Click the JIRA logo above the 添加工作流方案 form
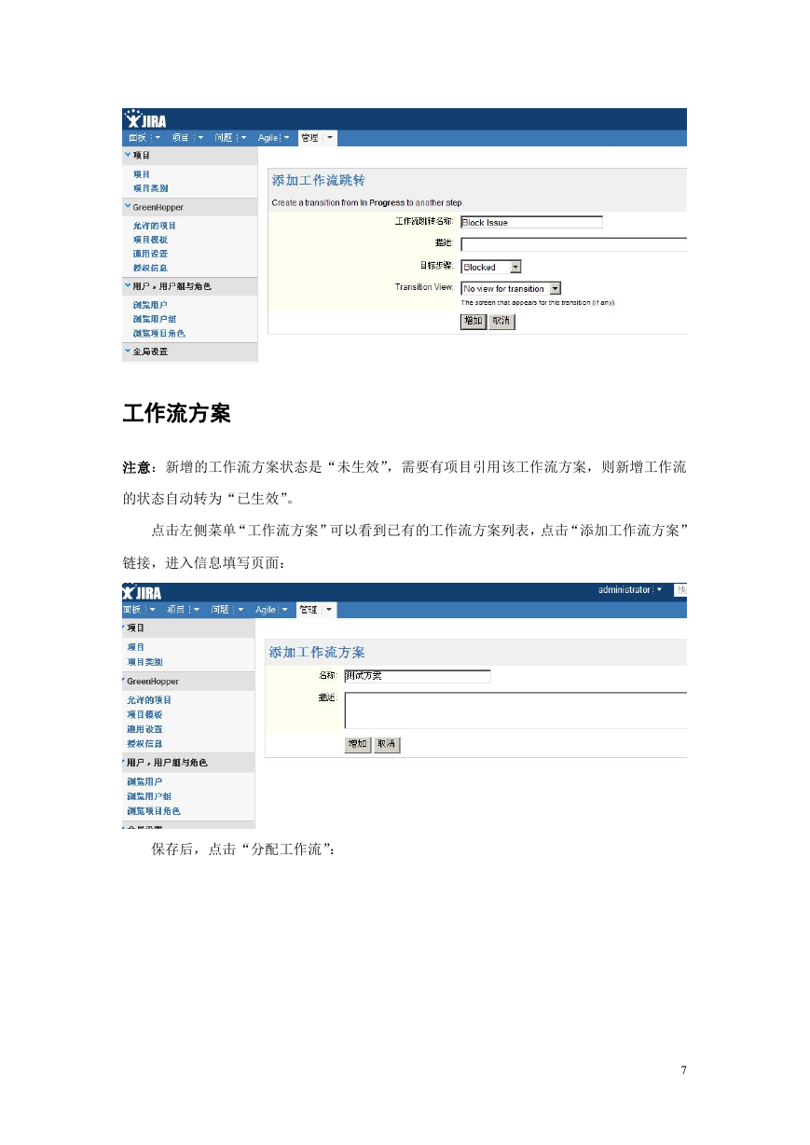Image resolution: width=810 pixels, height=1145 pixels. (143, 593)
